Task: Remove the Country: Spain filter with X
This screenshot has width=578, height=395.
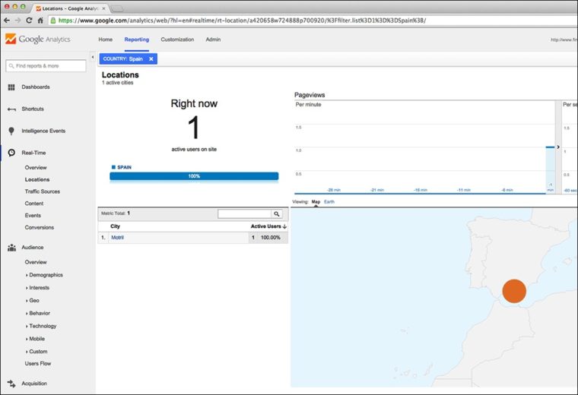Action: click(x=151, y=59)
